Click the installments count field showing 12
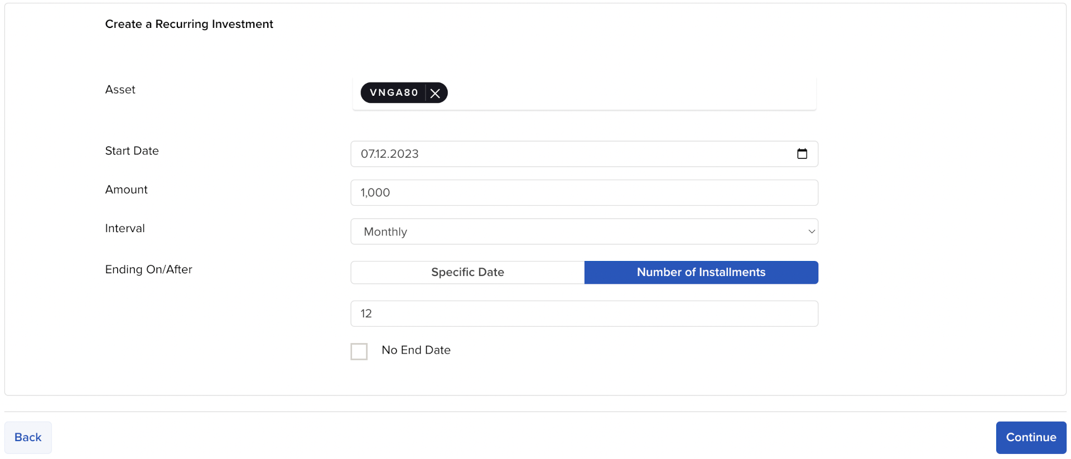Viewport: 1071px width, 459px height. pyautogui.click(x=584, y=313)
